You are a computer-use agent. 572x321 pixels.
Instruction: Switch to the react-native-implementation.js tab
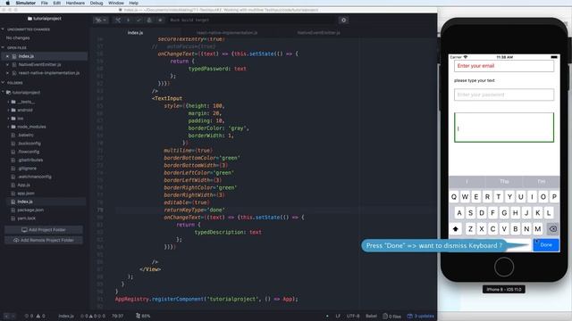point(226,33)
